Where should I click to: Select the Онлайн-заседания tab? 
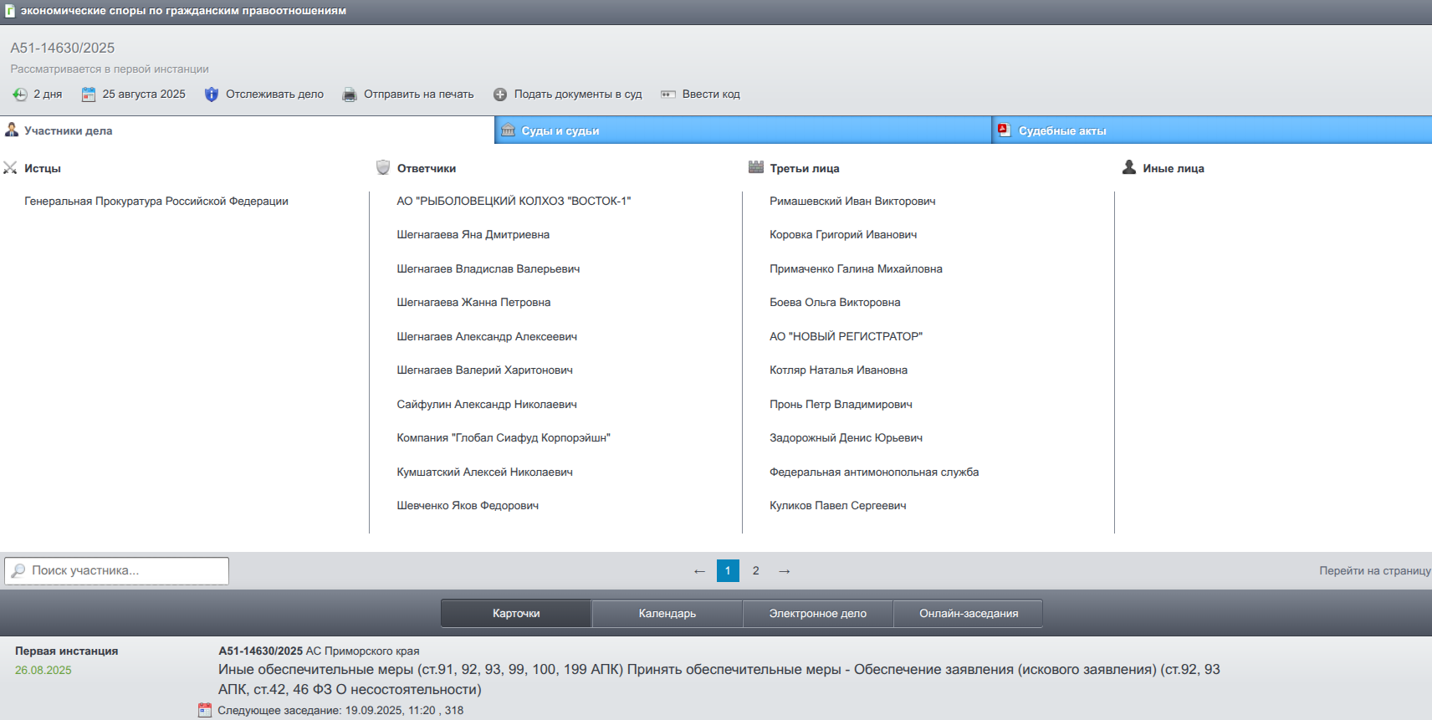pos(969,613)
